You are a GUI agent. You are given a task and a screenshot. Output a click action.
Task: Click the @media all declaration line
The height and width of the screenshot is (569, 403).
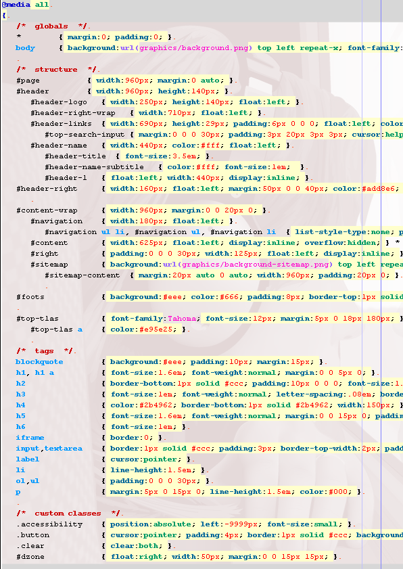coord(25,5)
